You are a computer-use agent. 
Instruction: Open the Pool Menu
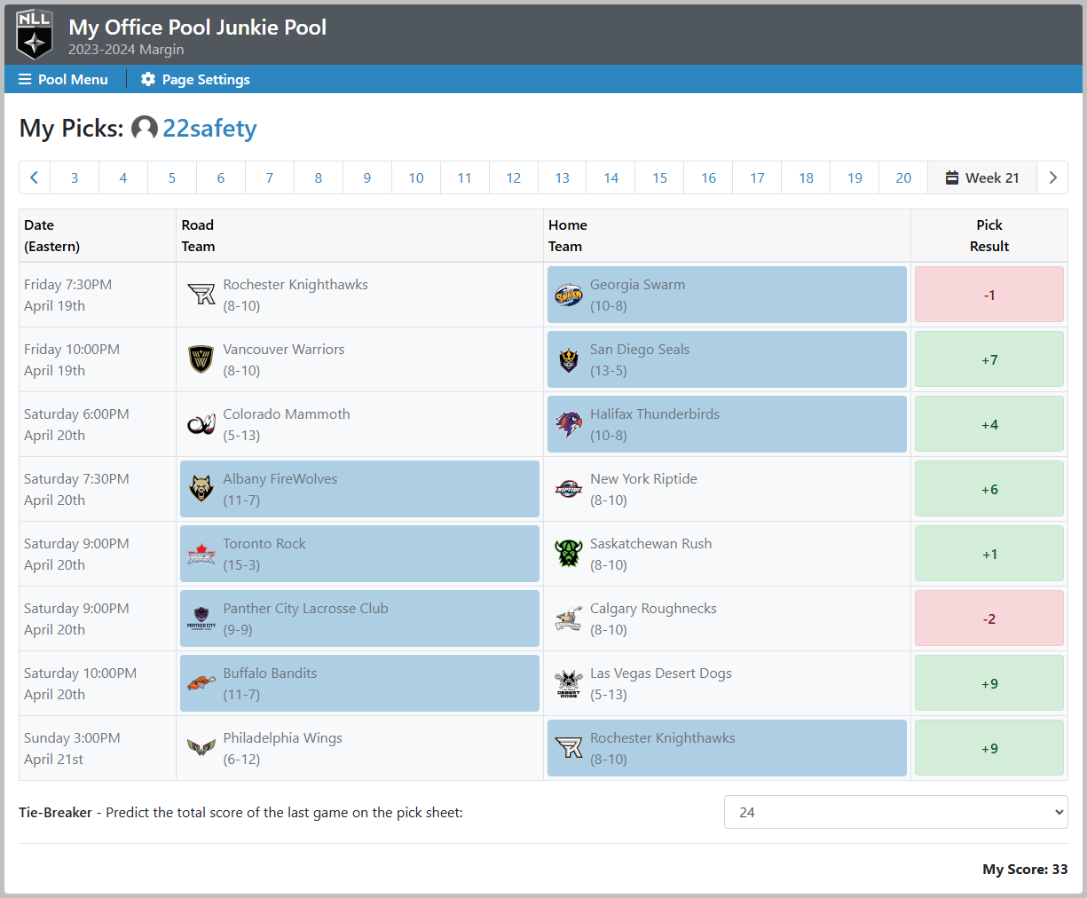pyautogui.click(x=63, y=79)
